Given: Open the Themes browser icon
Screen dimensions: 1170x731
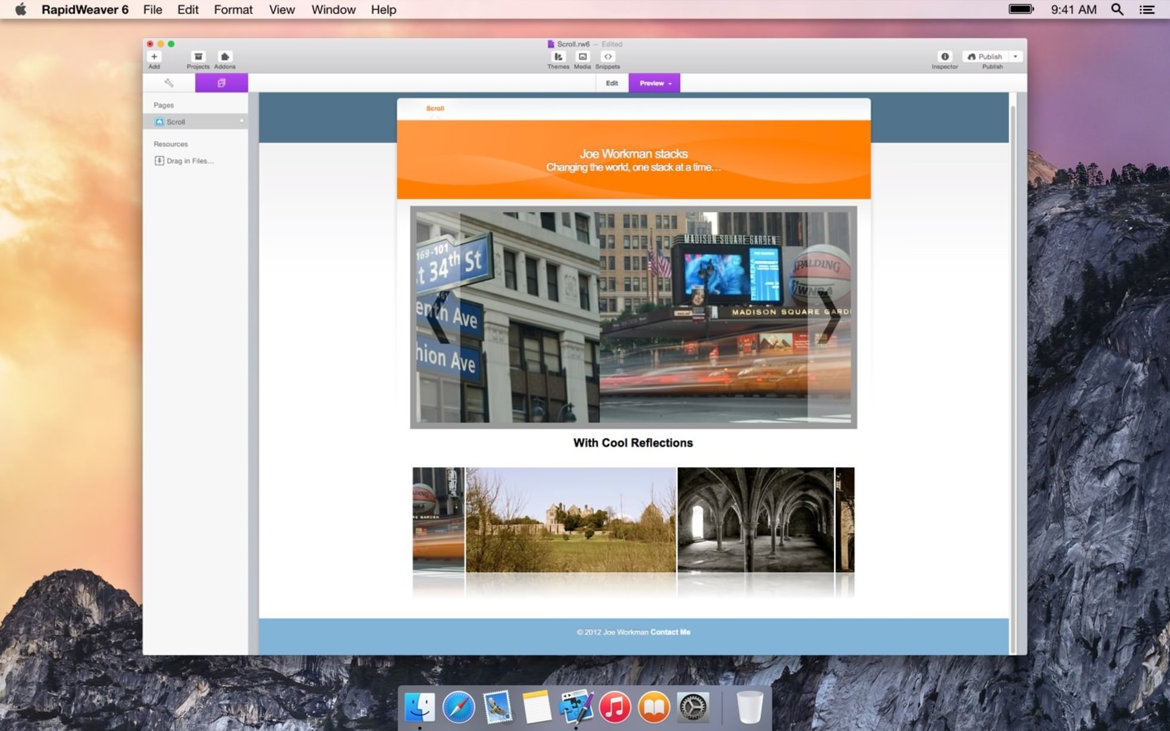Looking at the screenshot, I should pyautogui.click(x=558, y=57).
